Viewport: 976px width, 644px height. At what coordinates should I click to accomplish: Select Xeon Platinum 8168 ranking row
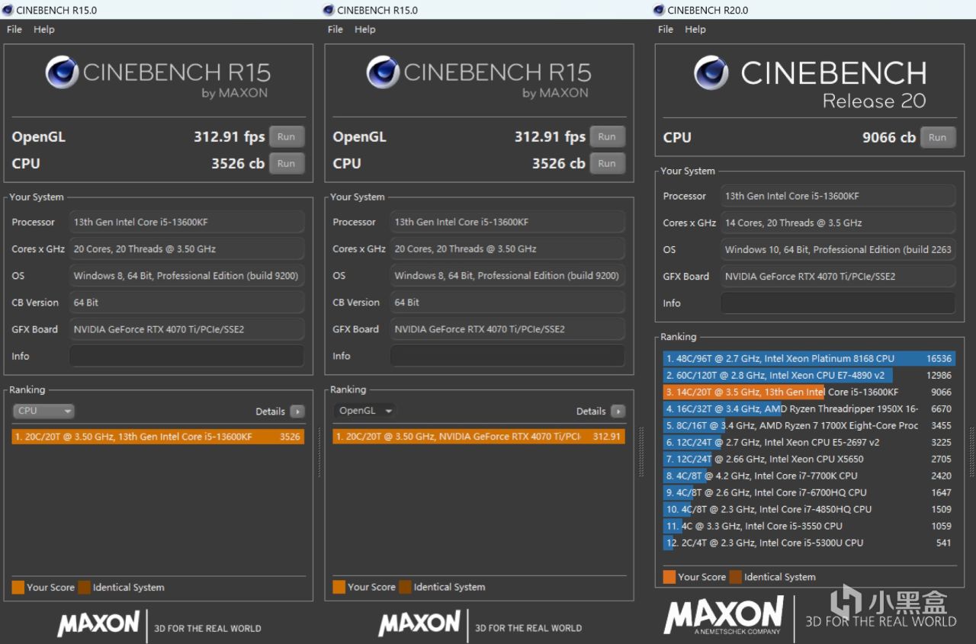pyautogui.click(x=809, y=358)
